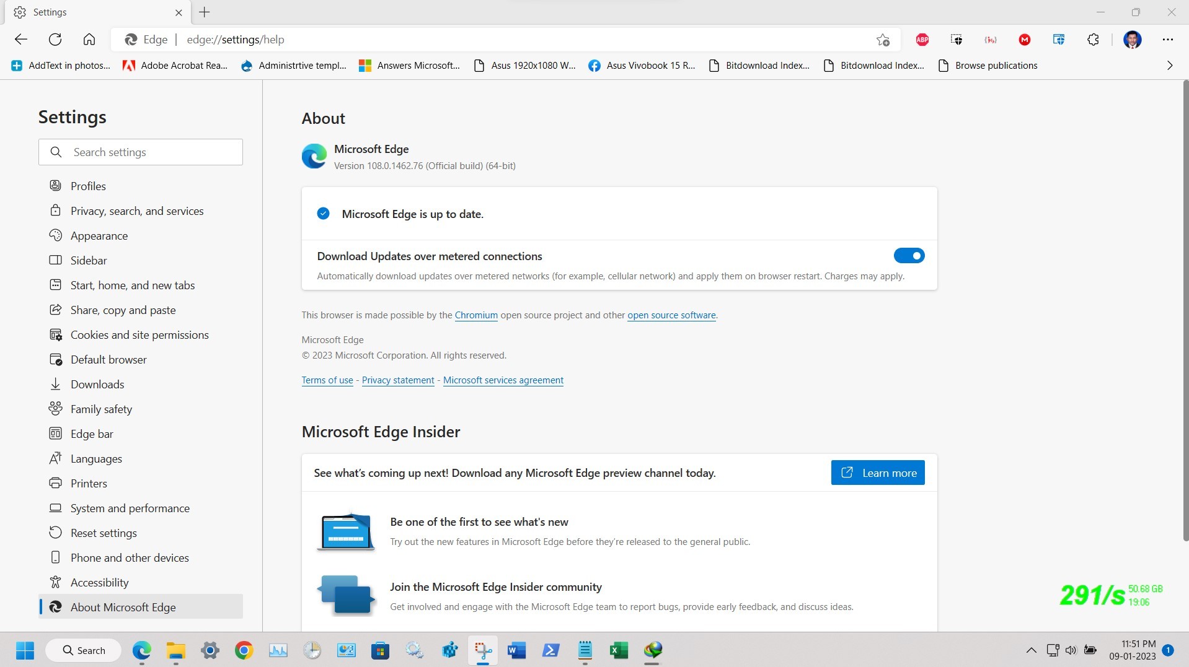Click the address bar URL
Screen dimensions: 1189x667
[236, 40]
